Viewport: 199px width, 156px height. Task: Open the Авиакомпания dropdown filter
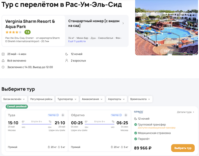(92, 99)
